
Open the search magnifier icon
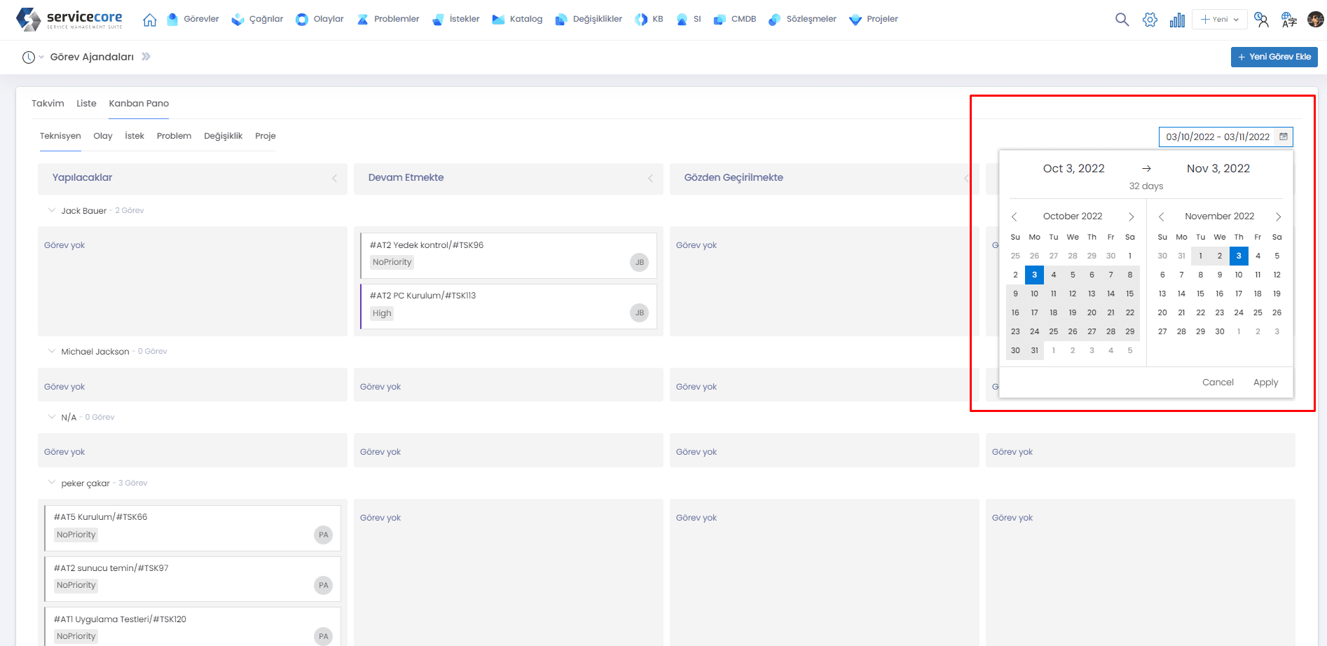point(1122,20)
